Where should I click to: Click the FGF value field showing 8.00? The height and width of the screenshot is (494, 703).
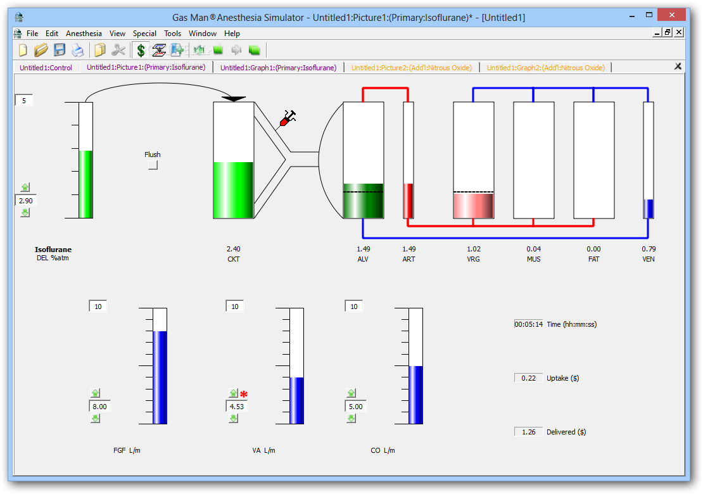tap(99, 407)
